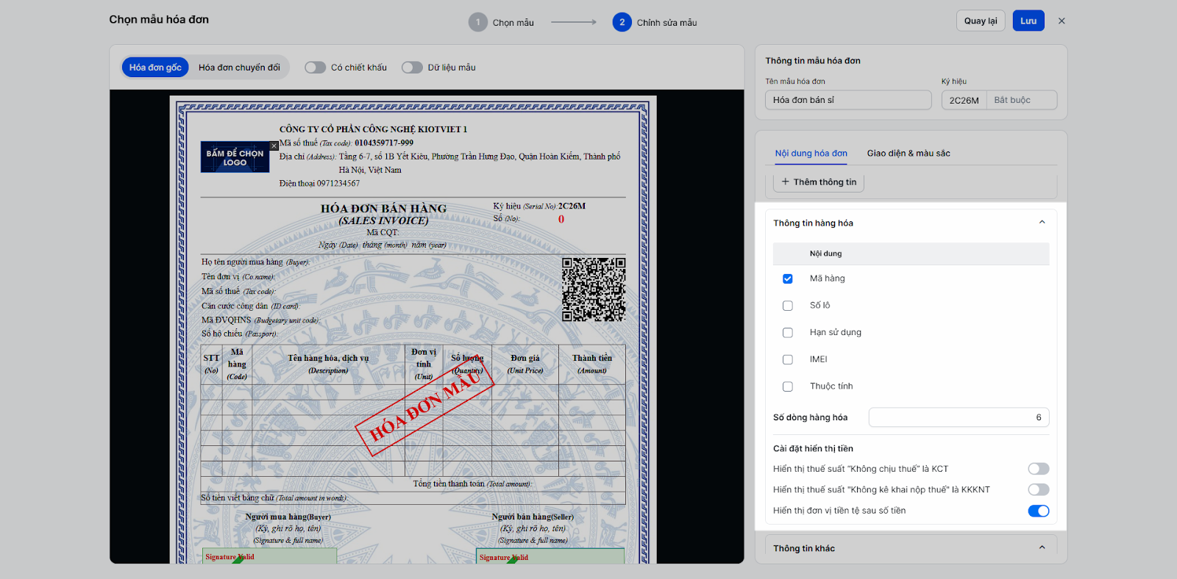This screenshot has height=579, width=1177.
Task: Check the Thuộc tính checkbox
Action: 788,386
